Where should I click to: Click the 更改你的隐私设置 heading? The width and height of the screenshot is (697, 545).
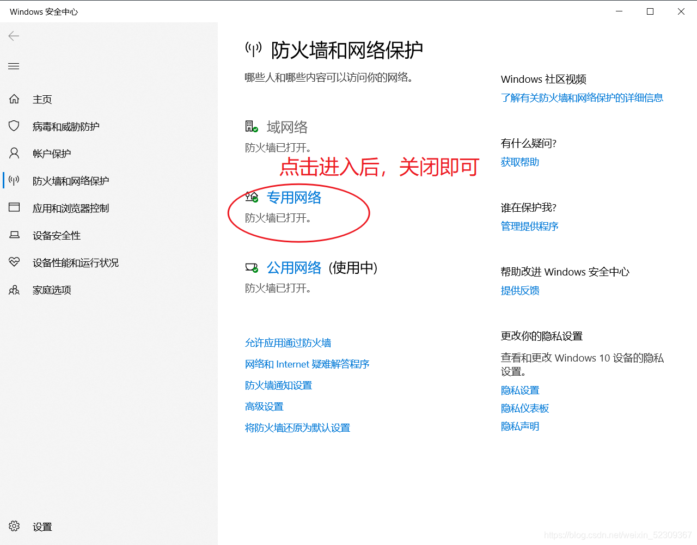(542, 336)
